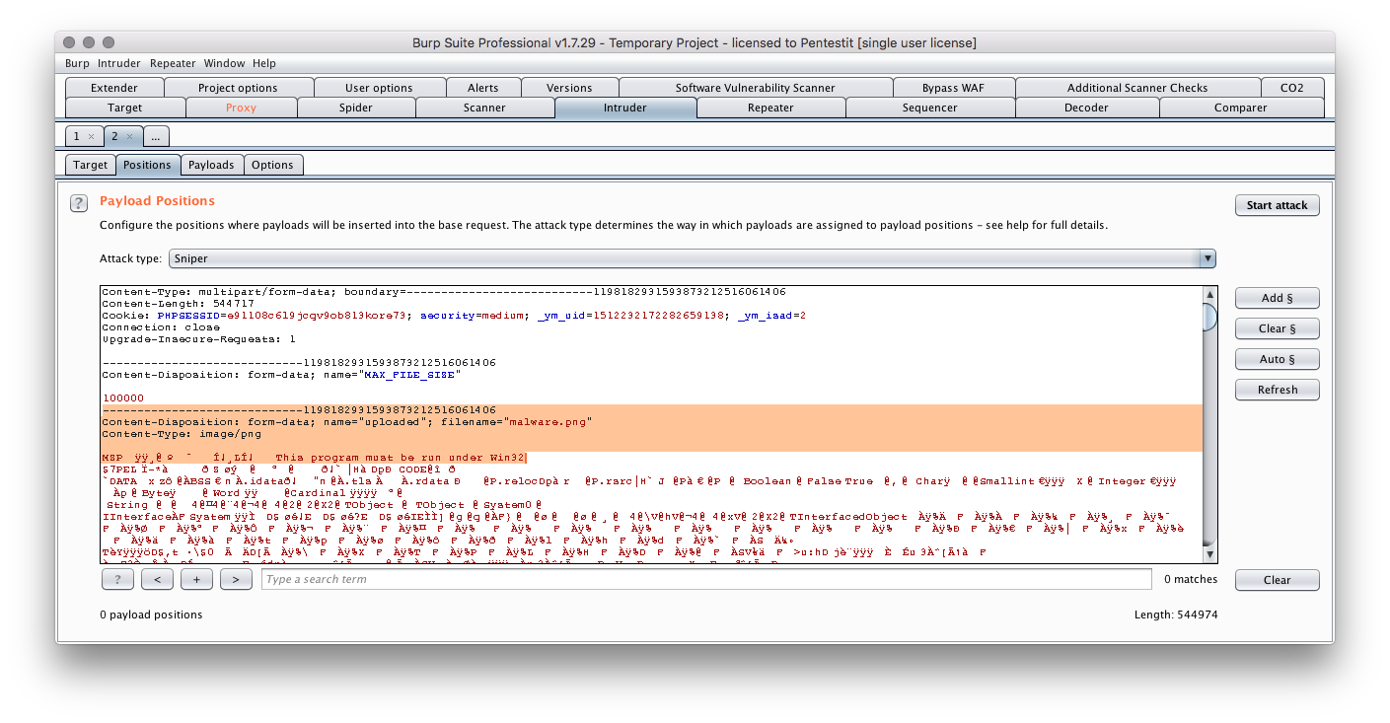Open the Window menu
Screen dimensions: 1390x723
[x=224, y=63]
